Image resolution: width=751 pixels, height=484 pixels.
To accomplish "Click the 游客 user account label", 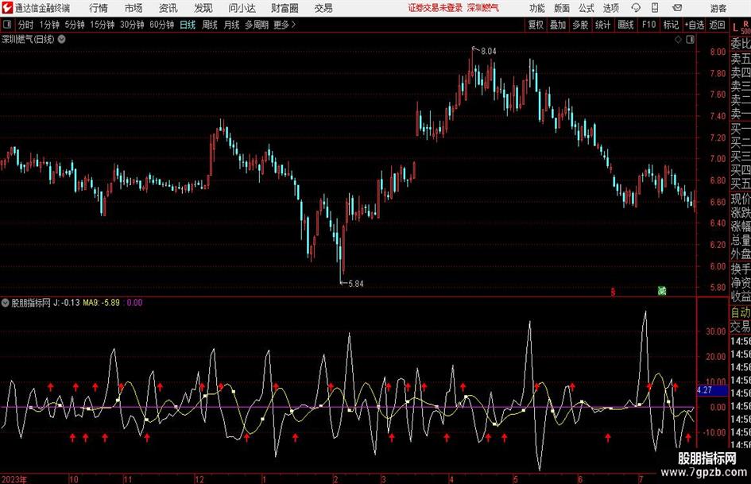I will 718,8.
